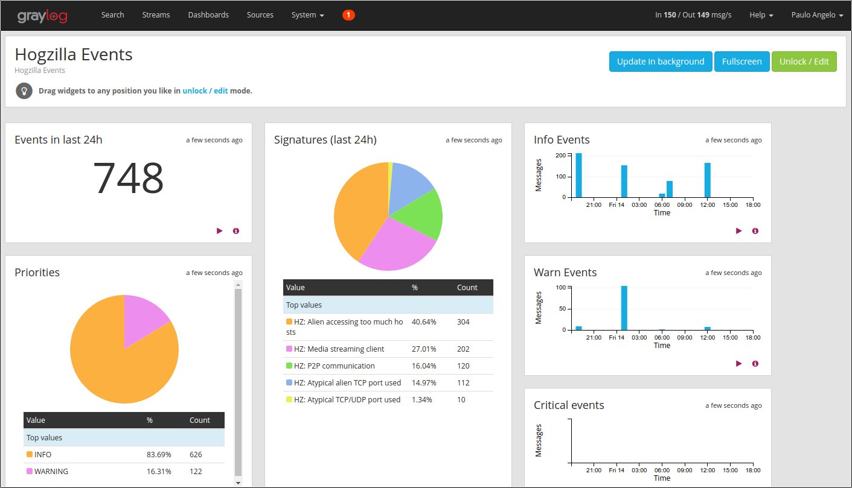
Task: Open the Help dropdown menu
Action: coord(761,14)
